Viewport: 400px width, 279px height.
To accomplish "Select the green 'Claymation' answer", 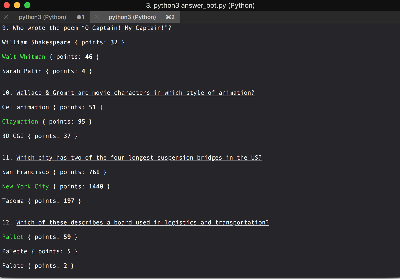I will coord(20,122).
